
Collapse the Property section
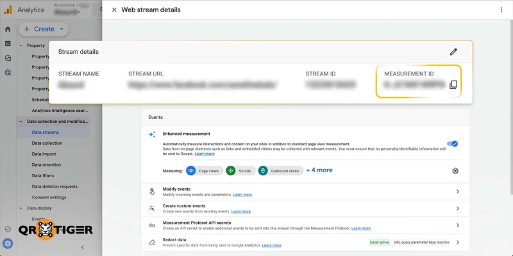(21, 45)
